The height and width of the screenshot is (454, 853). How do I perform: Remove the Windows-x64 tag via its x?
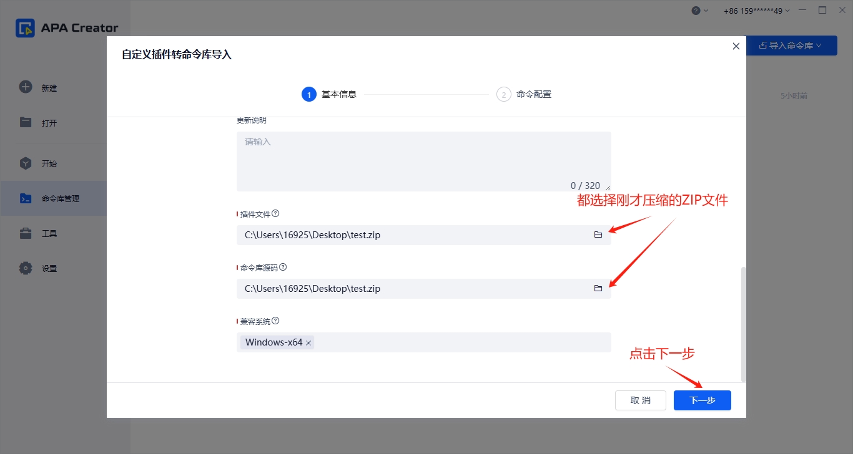308,343
